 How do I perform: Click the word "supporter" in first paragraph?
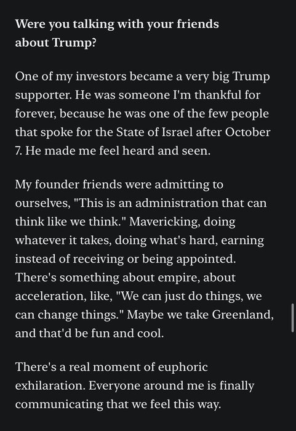pyautogui.click(x=42, y=95)
